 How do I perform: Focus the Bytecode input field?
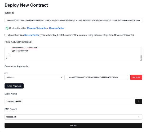click(x=73, y=20)
